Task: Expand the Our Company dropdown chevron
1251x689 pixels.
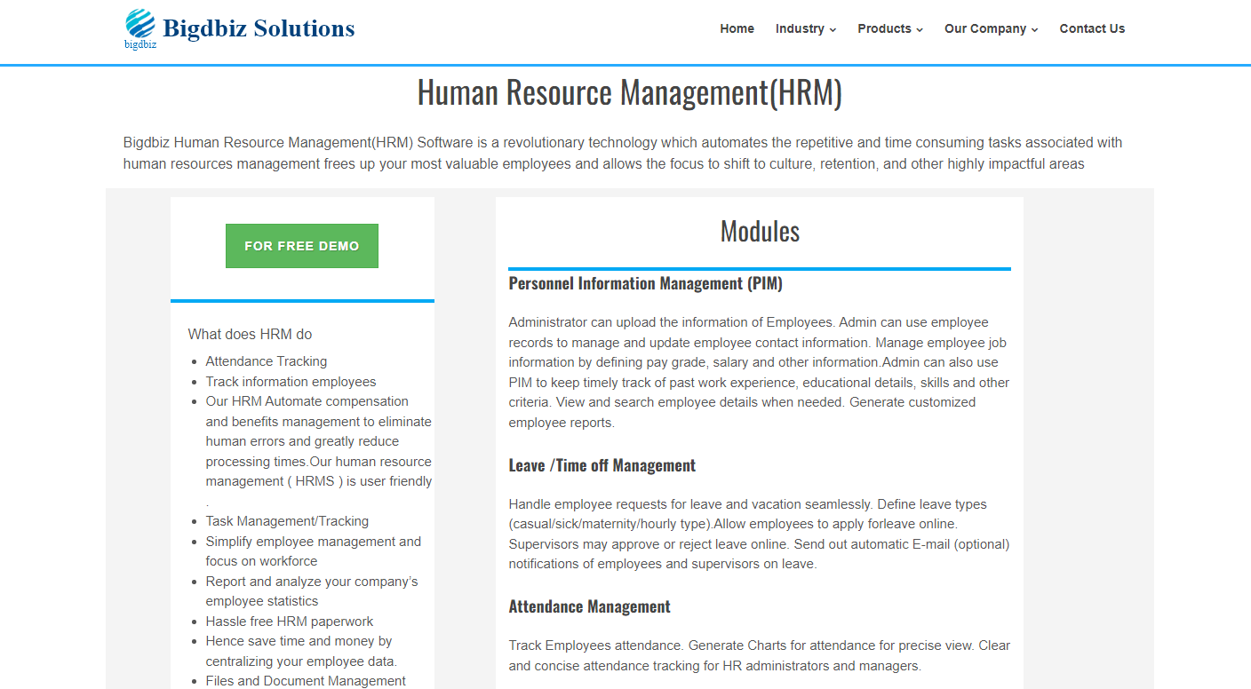Action: click(1034, 29)
